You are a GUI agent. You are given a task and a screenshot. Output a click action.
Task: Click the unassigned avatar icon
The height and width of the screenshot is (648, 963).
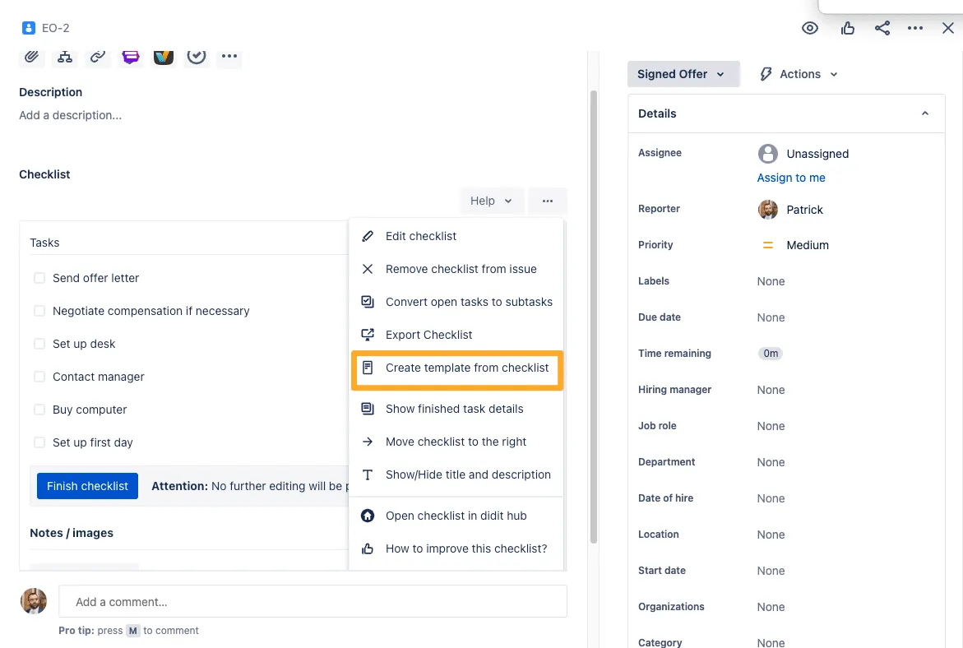768,154
